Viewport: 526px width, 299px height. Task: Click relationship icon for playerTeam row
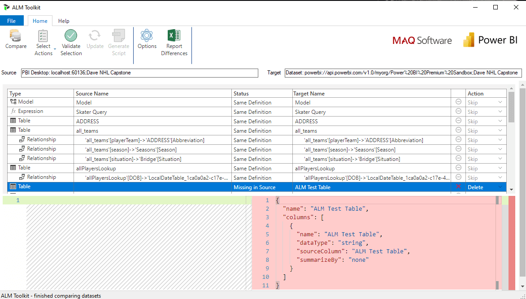tap(22, 139)
